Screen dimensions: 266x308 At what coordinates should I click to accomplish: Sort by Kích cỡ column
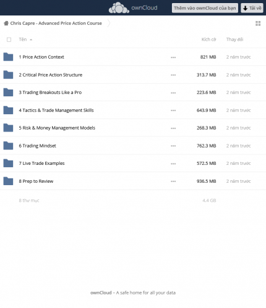point(208,40)
